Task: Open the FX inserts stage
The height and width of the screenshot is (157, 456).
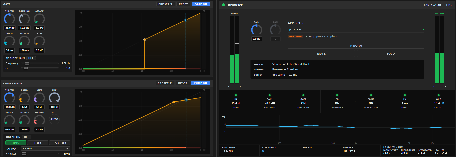Action: tap(405, 101)
